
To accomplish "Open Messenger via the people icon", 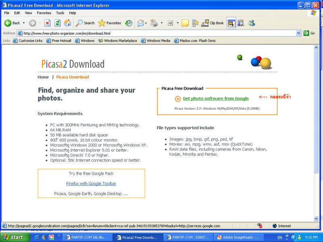I will 251,23.
